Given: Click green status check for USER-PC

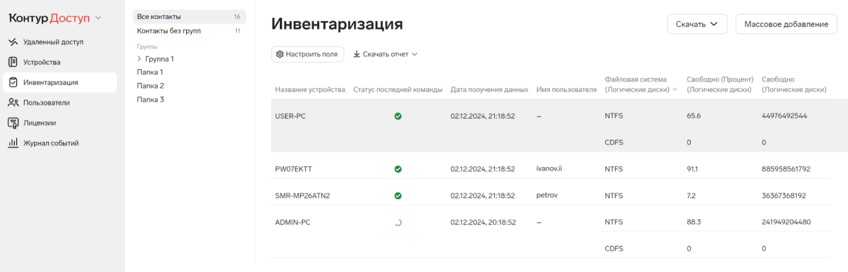Looking at the screenshot, I should pyautogui.click(x=398, y=116).
